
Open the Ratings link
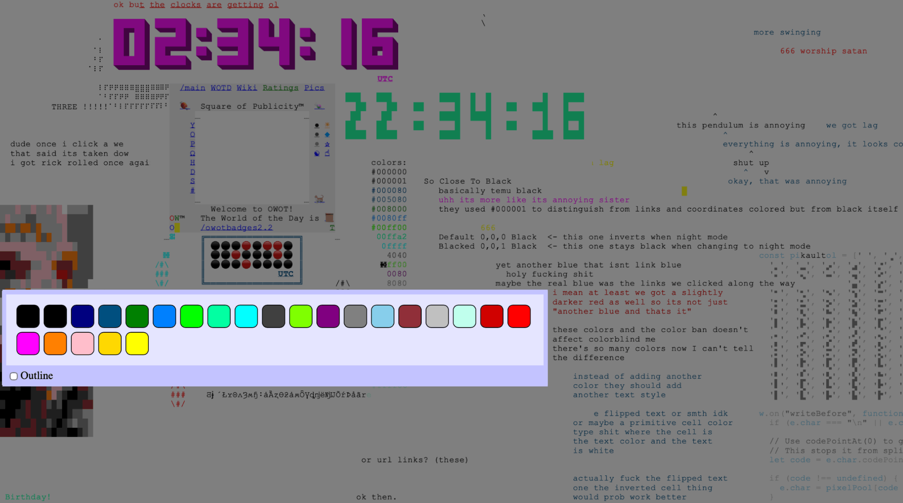tap(280, 88)
